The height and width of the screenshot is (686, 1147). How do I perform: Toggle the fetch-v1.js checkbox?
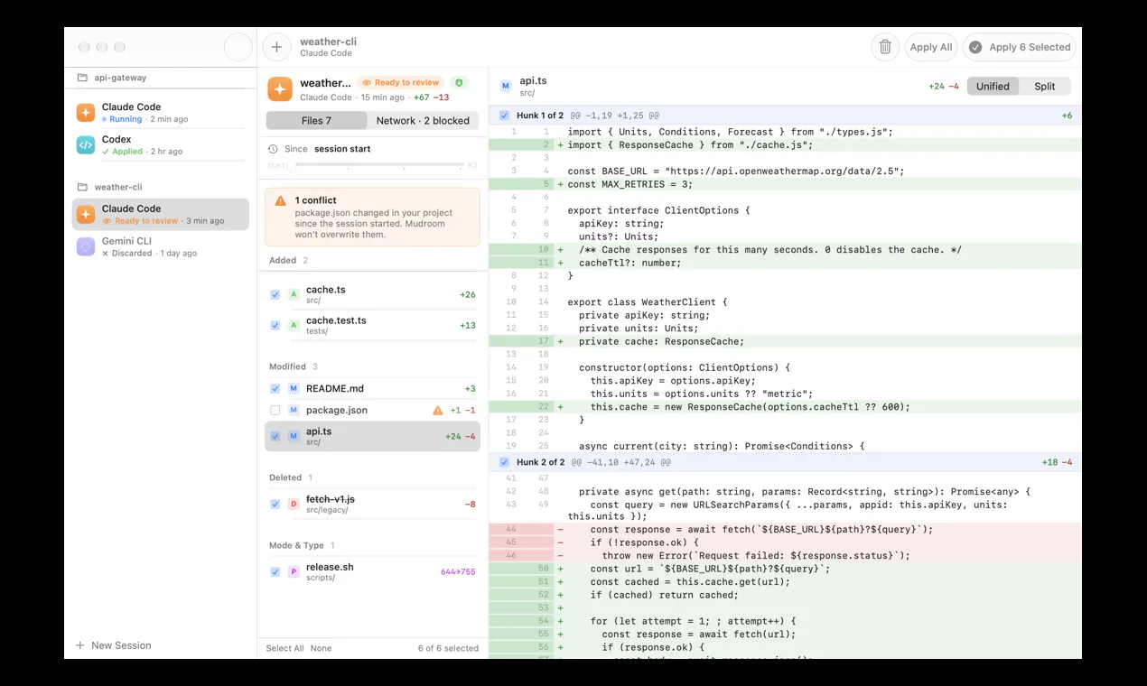pos(275,505)
